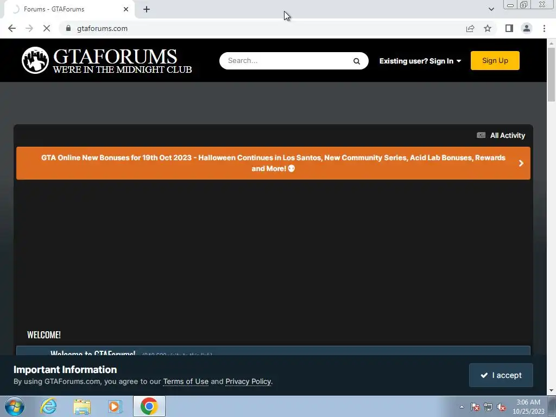Open the Chrome profile icon
This screenshot has width=556, height=417.
pos(527,28)
